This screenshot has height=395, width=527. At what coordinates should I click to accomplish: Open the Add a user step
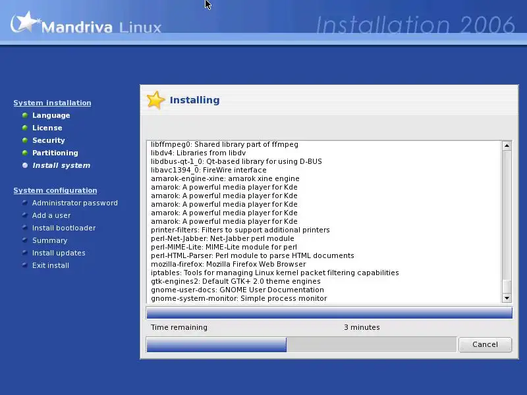pos(51,215)
